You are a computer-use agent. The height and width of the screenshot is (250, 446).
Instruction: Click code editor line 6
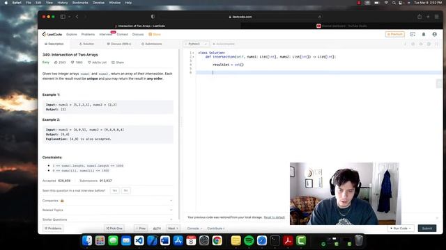pyautogui.click(x=318, y=72)
